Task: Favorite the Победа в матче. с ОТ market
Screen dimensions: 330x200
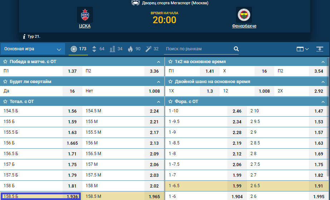Action: coord(5,62)
